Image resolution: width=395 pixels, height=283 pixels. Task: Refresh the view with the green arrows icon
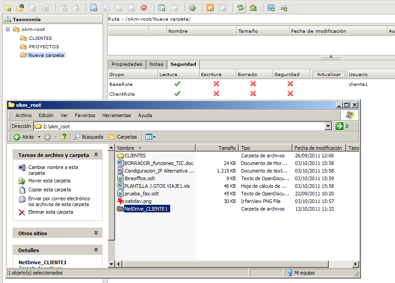tap(240, 7)
